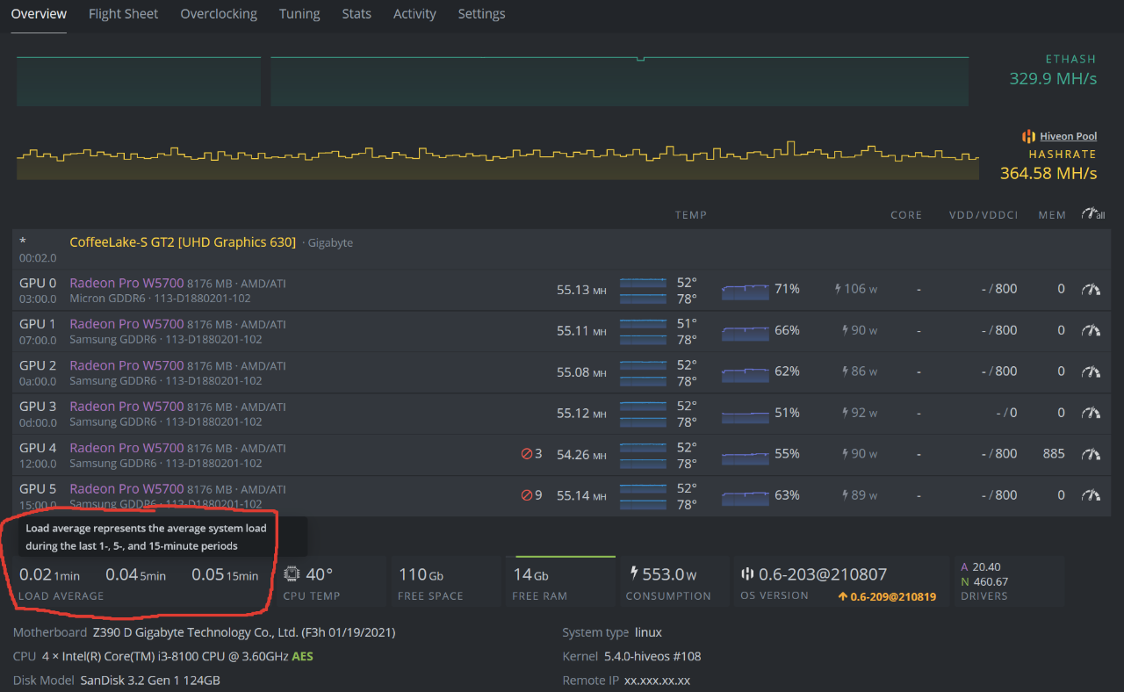Click the Kernel 5.4.0-hiveos #108 entry

[631, 656]
